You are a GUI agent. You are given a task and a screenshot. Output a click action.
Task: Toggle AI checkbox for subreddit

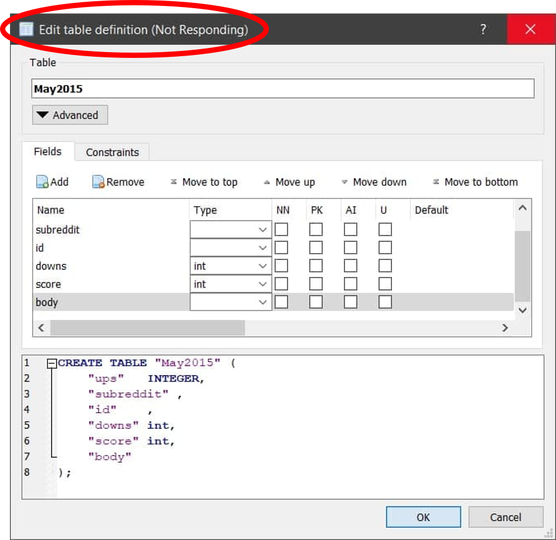(x=351, y=229)
